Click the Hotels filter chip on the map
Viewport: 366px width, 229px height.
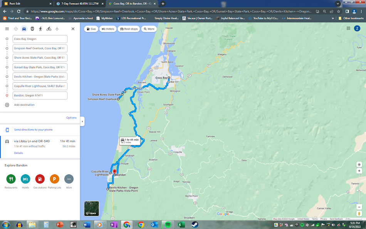pos(108,29)
